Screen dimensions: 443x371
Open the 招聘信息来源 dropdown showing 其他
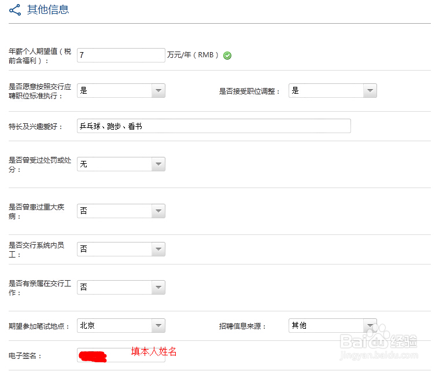(x=333, y=325)
